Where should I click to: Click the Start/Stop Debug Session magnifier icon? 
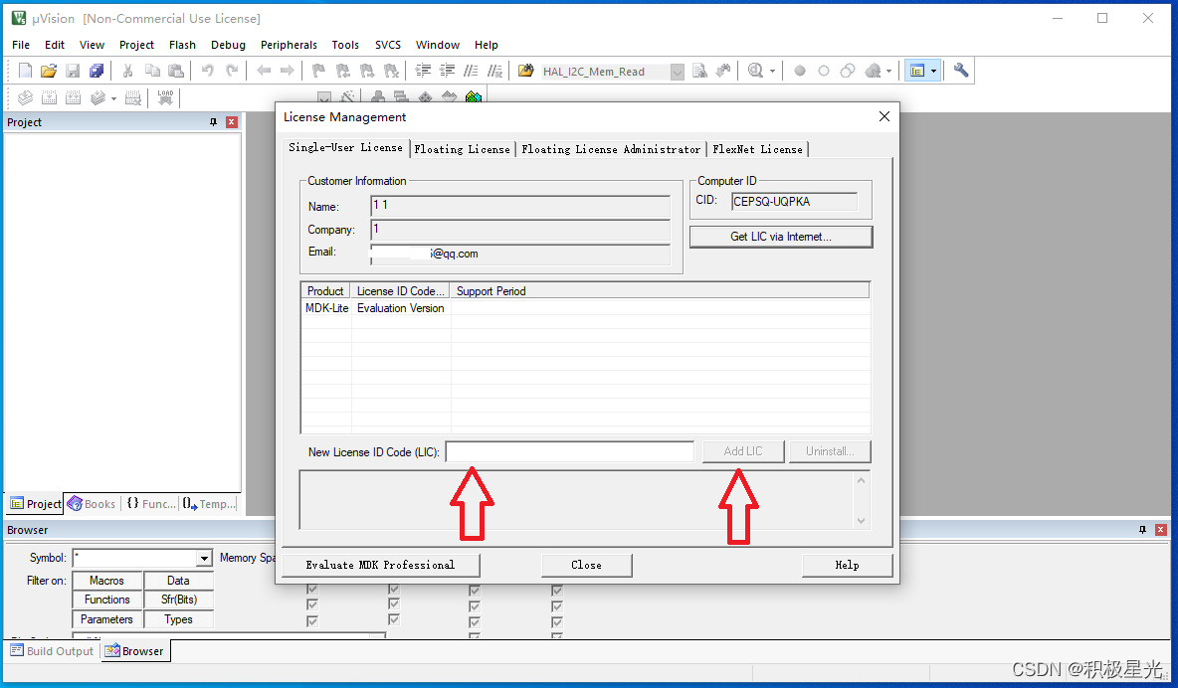click(756, 71)
